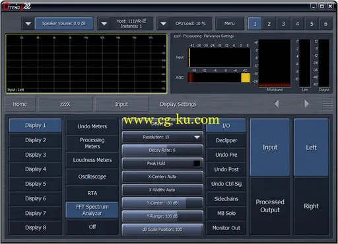Switch to preset tab 4
The width and height of the screenshot is (338, 244).
(297, 24)
